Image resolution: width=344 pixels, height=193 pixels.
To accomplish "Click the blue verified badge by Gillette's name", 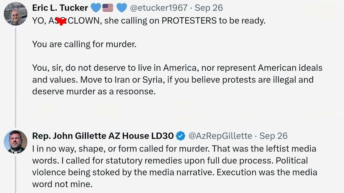I will [180, 136].
